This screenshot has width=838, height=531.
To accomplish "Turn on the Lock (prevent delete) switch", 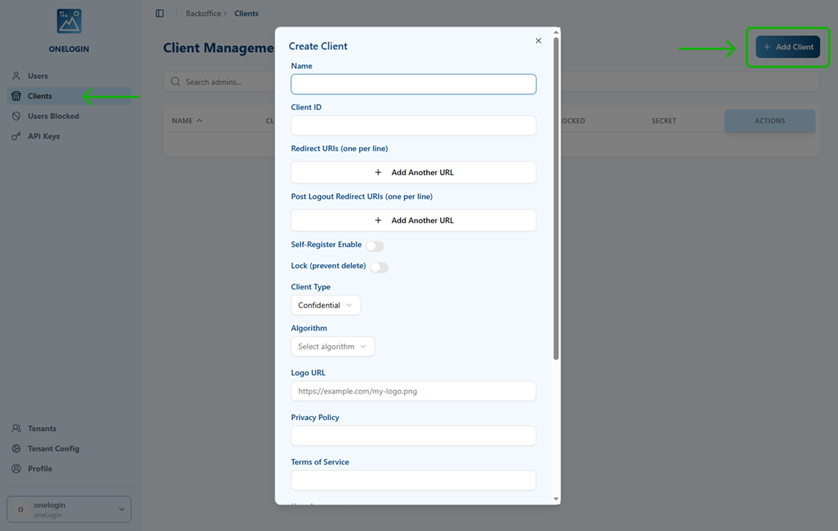I will tap(379, 267).
